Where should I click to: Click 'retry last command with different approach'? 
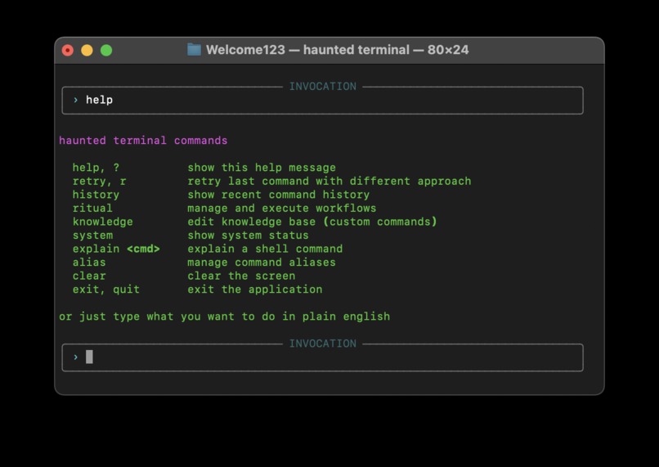click(329, 182)
